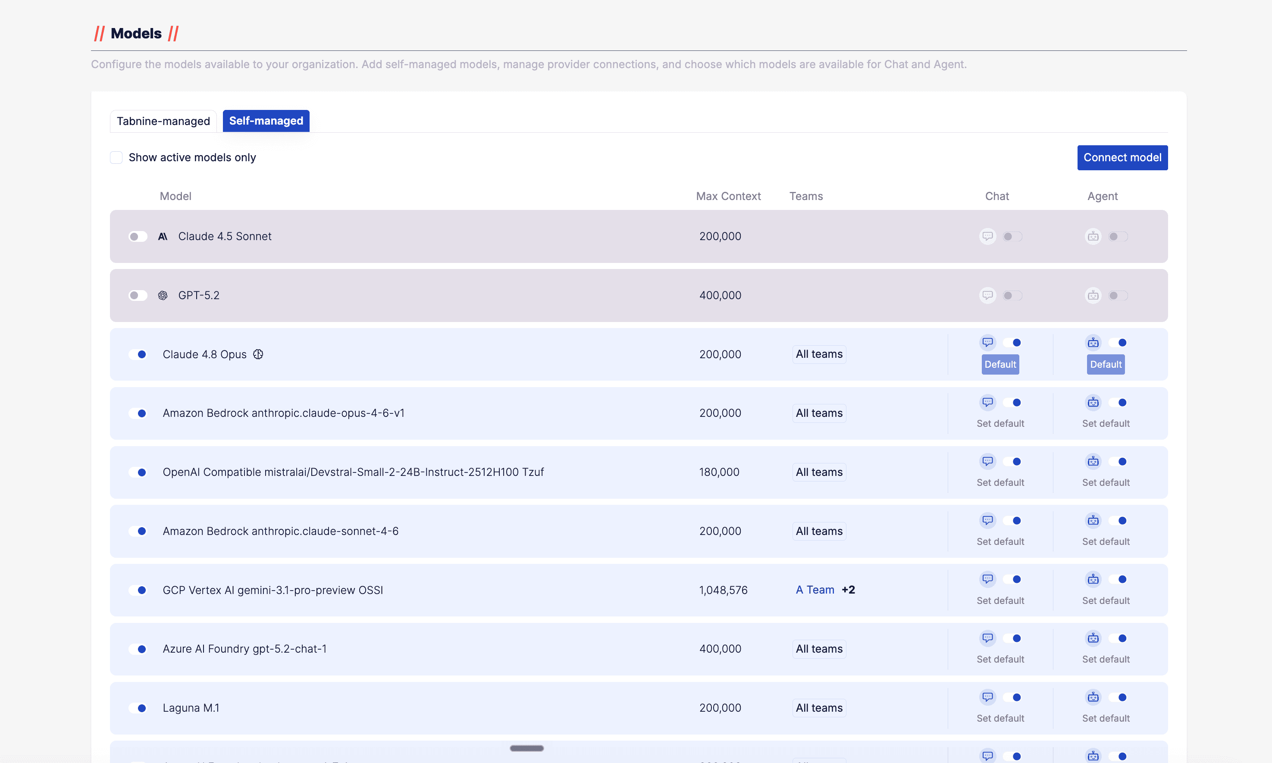Image resolution: width=1272 pixels, height=763 pixels.
Task: Click the Anthropic logo beside Claude 4.5 Sonnet
Action: pos(163,237)
